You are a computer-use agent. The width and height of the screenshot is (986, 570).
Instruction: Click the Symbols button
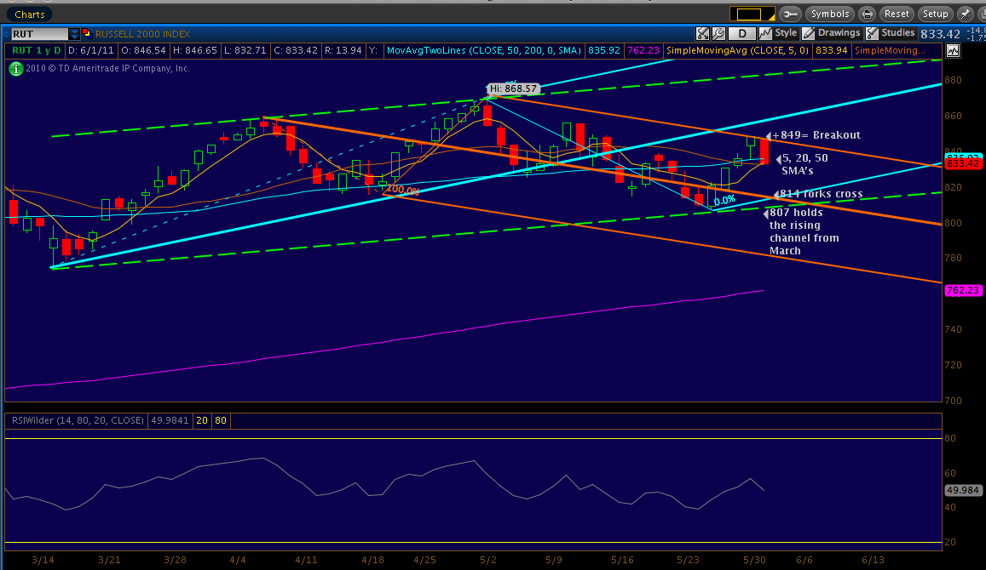(829, 14)
